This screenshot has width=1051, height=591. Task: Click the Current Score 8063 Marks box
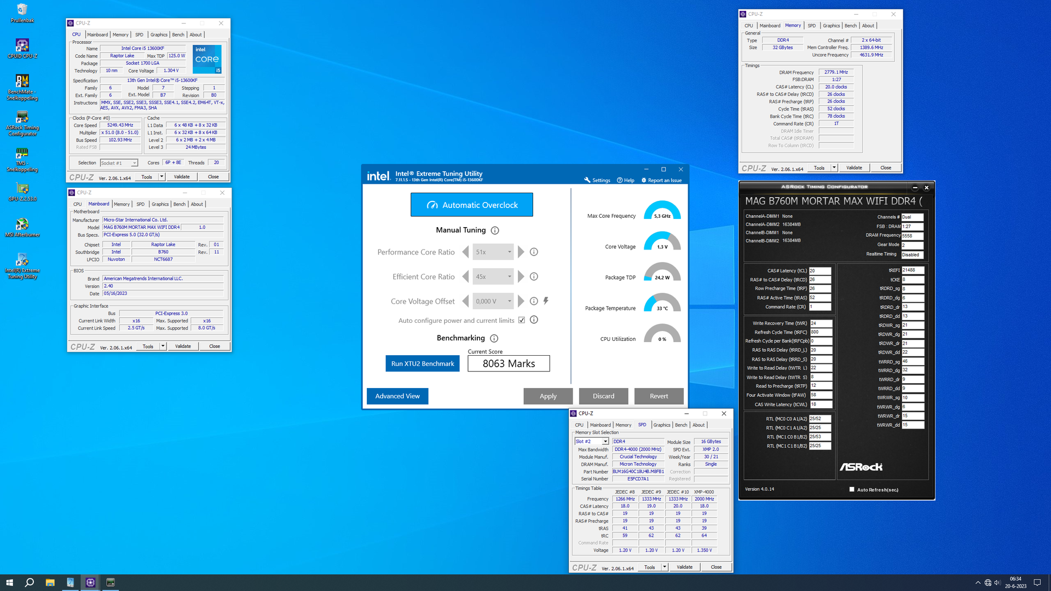pos(509,364)
